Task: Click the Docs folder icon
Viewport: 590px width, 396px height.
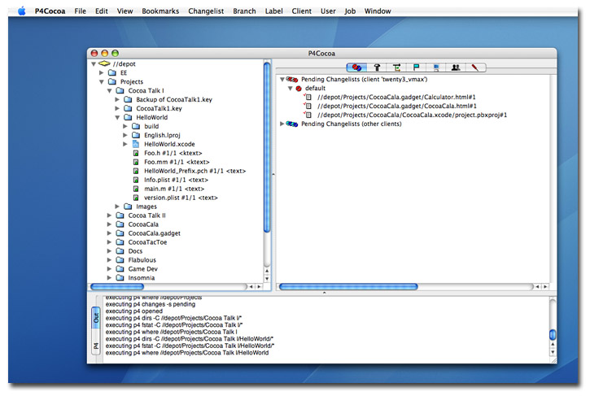Action: (120, 251)
